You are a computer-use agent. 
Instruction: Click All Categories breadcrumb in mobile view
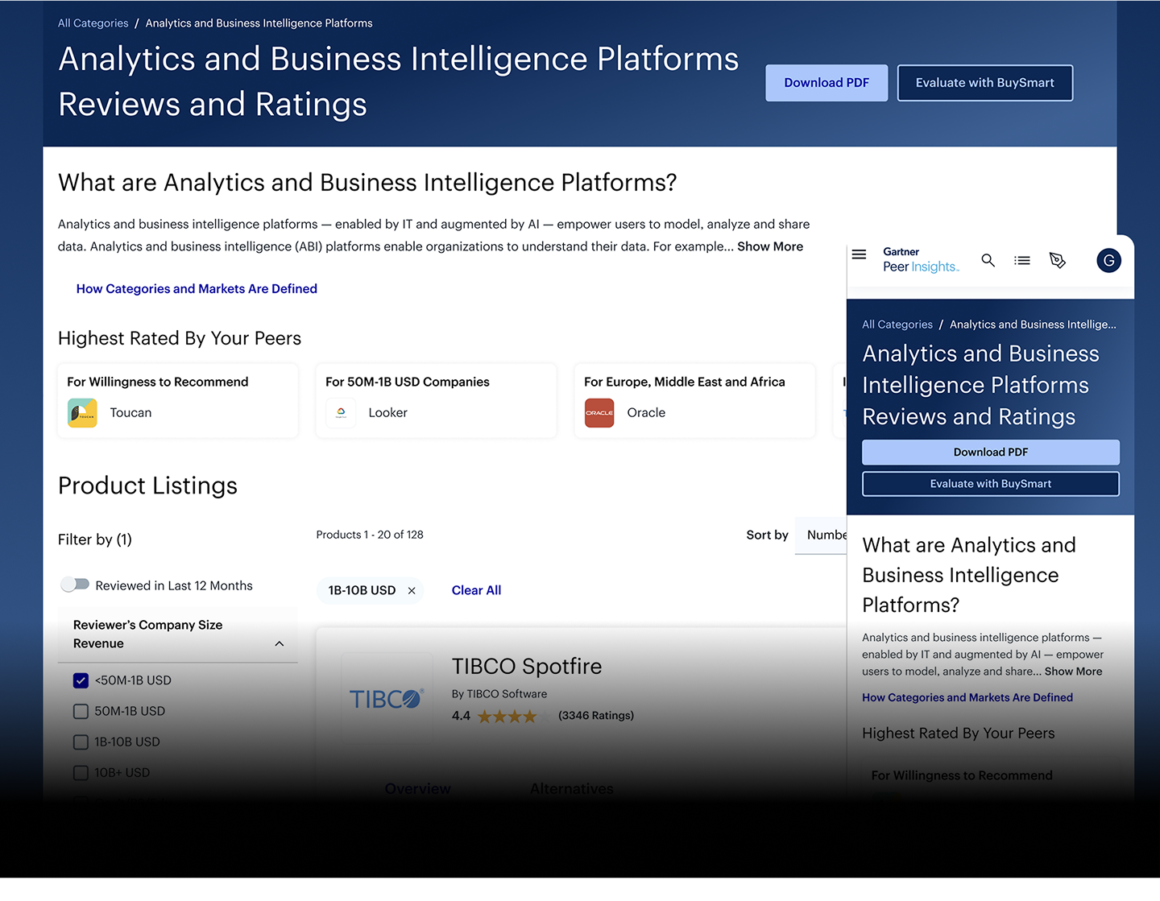[897, 324]
